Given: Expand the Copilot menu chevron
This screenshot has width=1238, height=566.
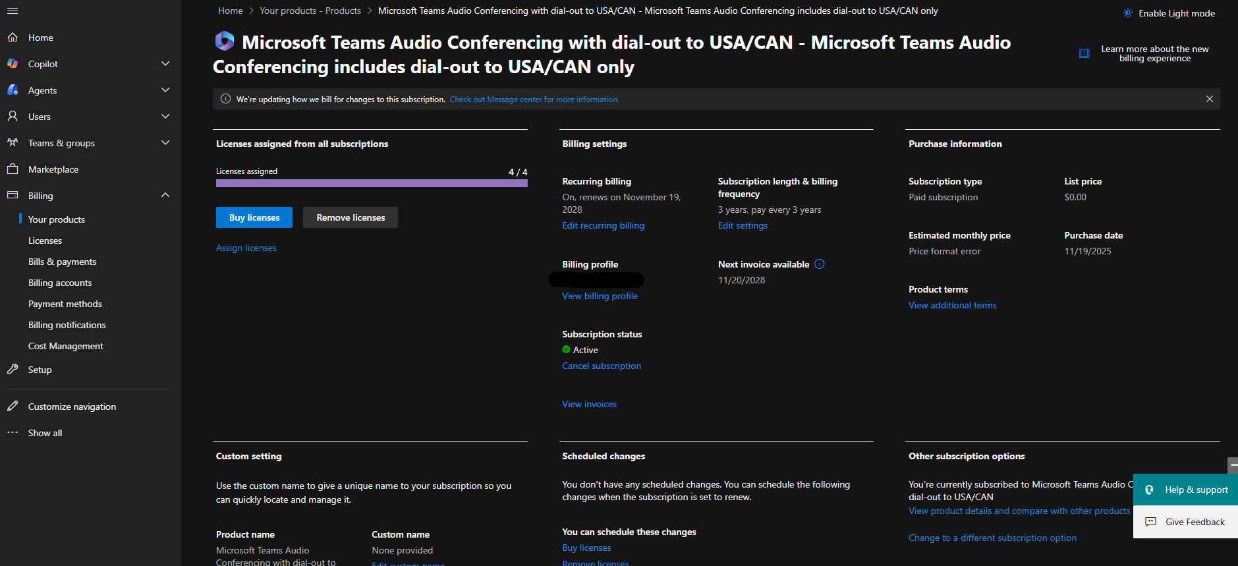Looking at the screenshot, I should click(x=165, y=64).
